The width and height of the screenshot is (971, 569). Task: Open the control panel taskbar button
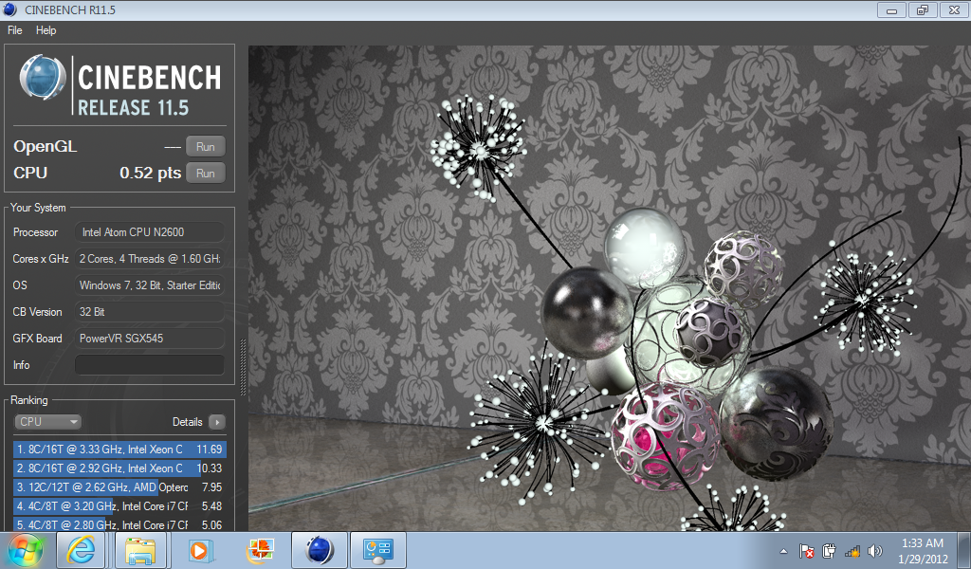coord(378,550)
